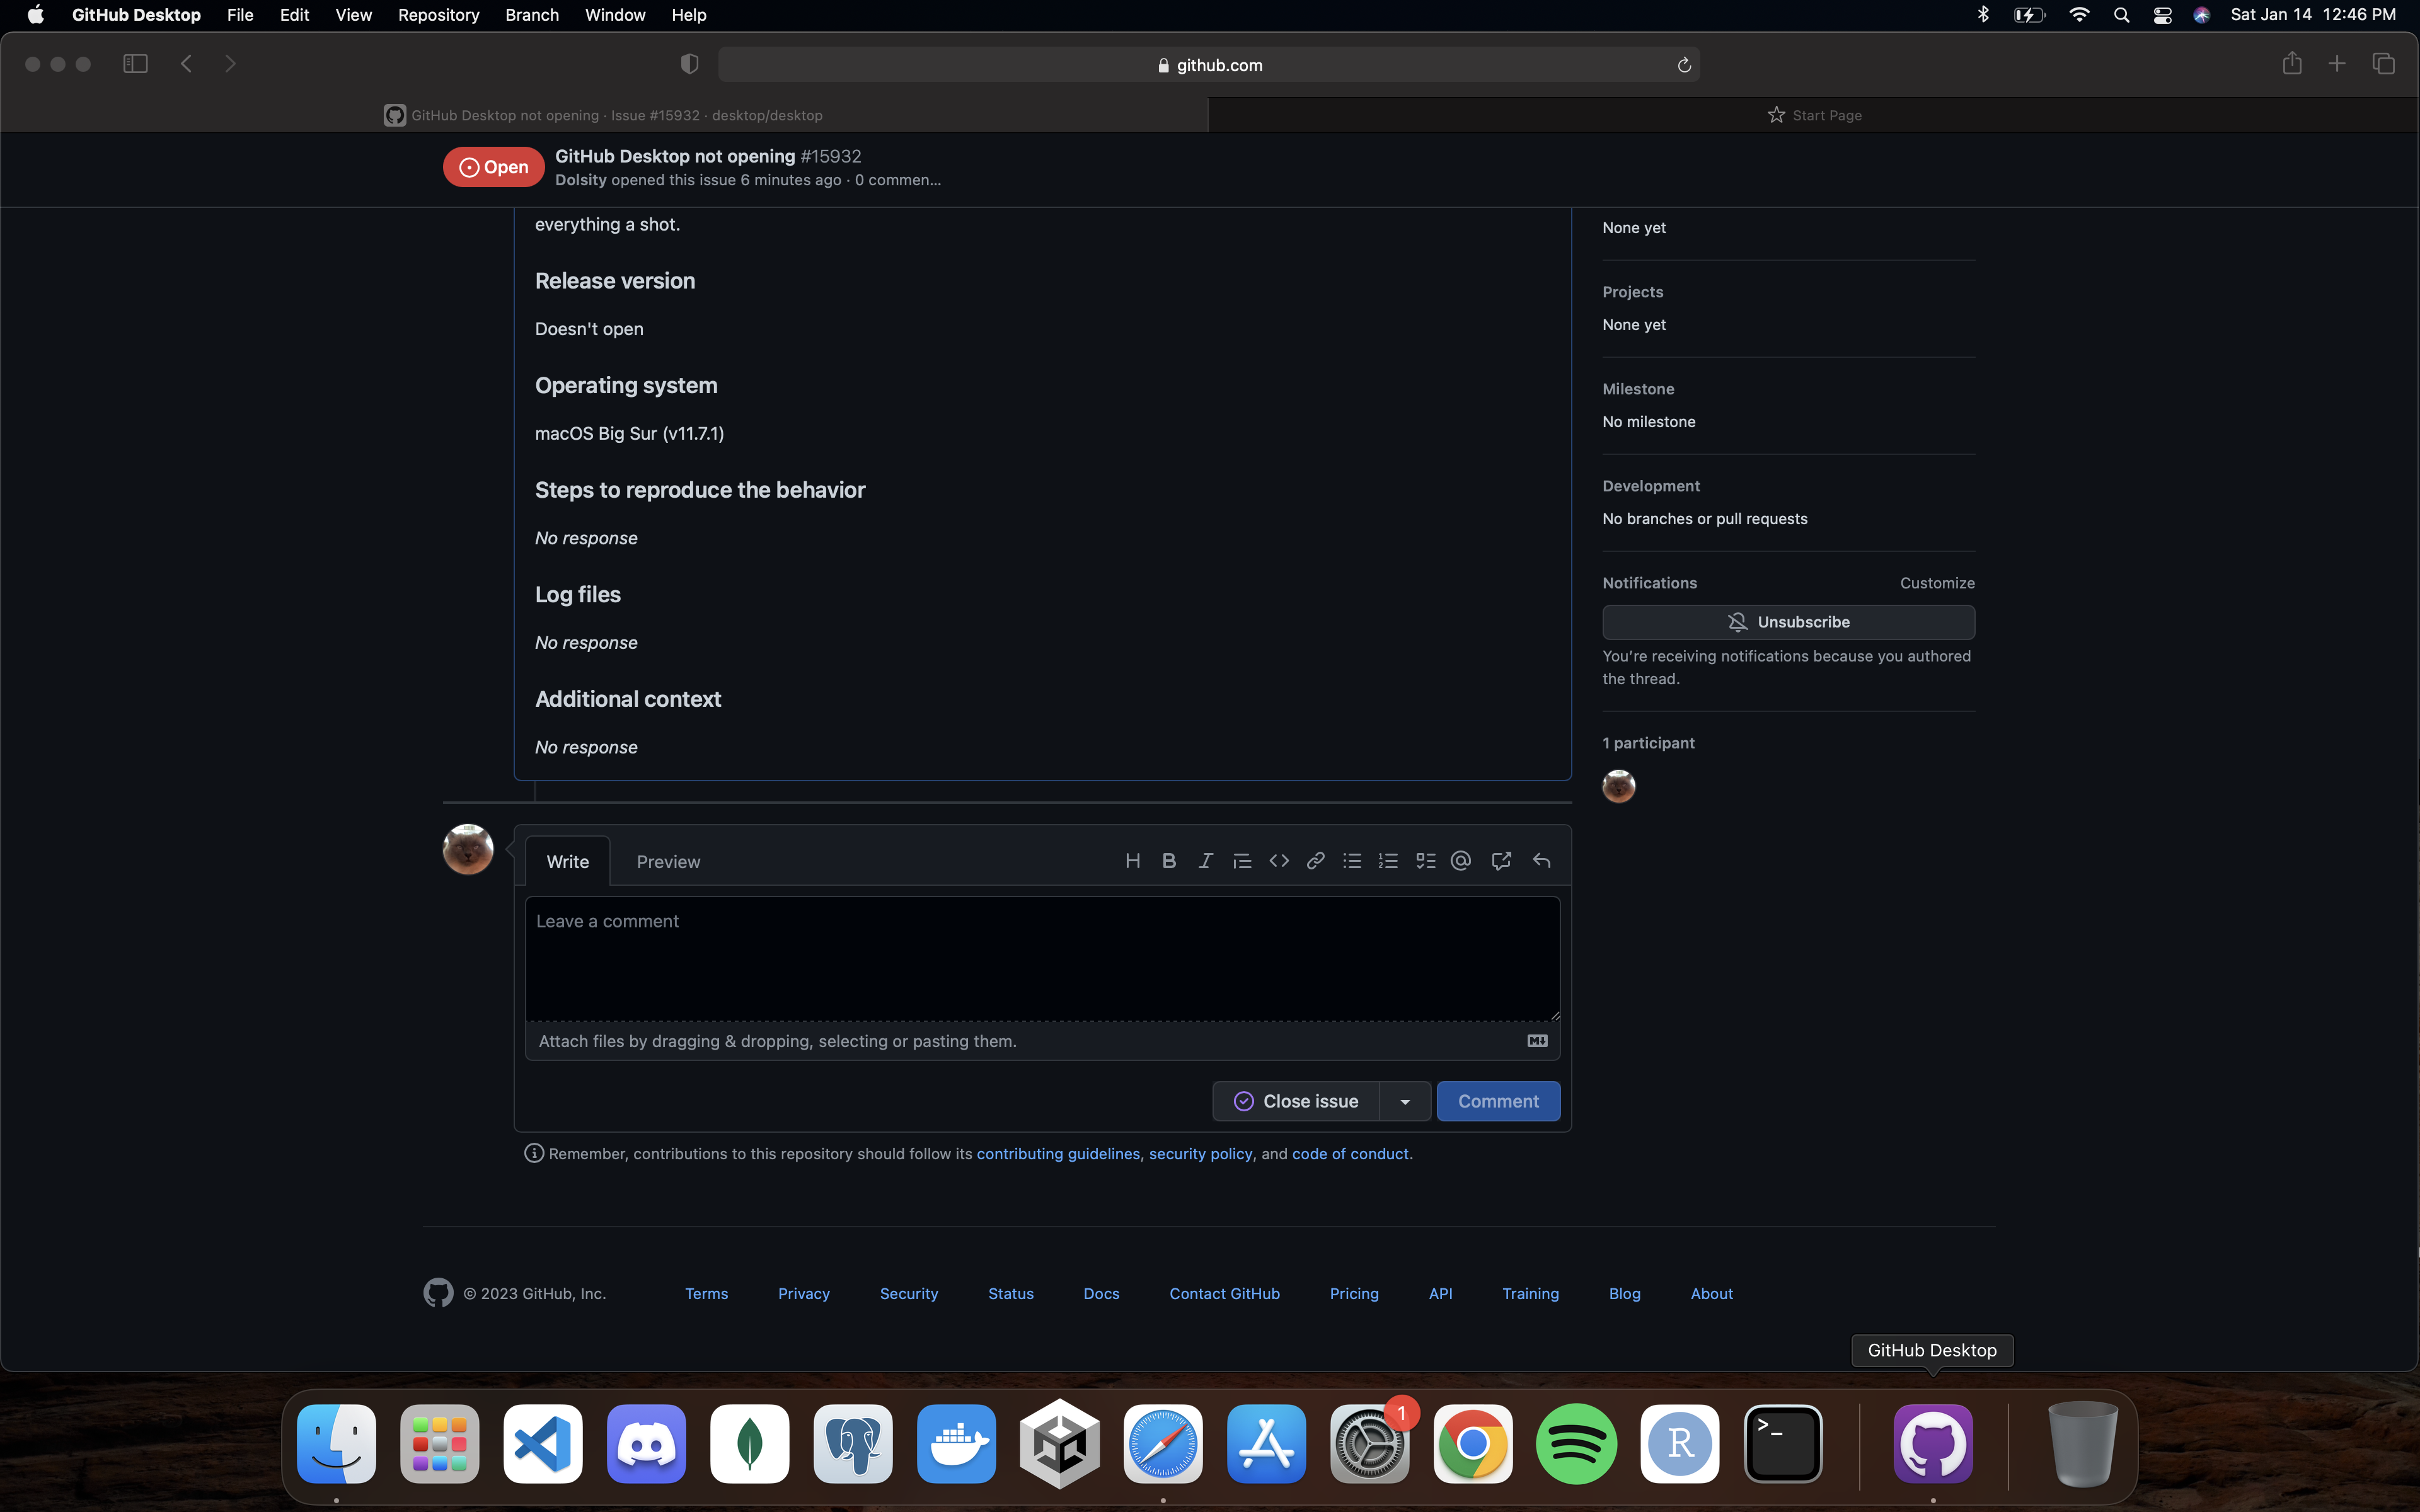Image resolution: width=2420 pixels, height=1512 pixels.
Task: Open the Repository menu
Action: (x=438, y=15)
